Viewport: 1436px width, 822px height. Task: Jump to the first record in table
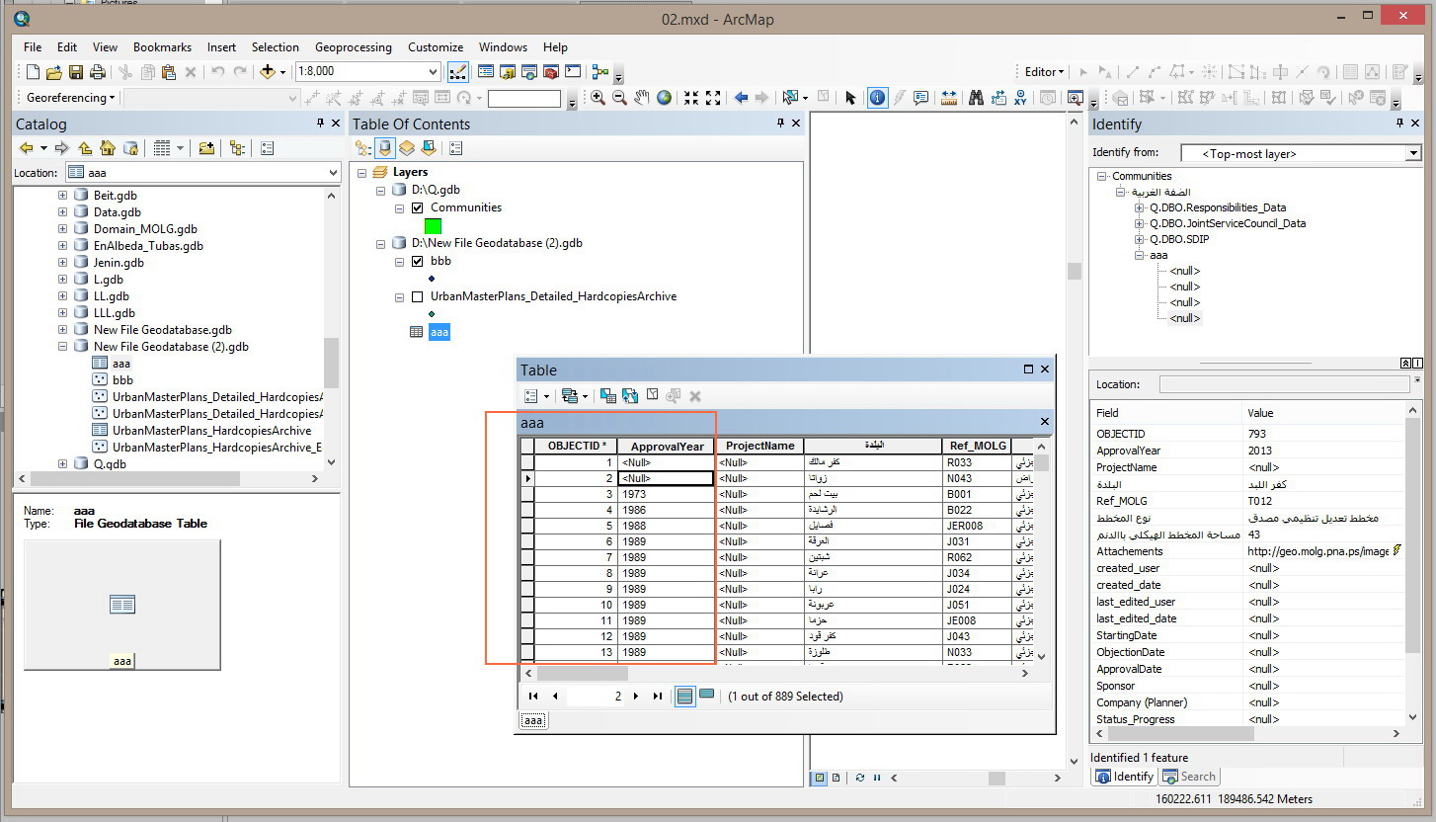pos(533,697)
